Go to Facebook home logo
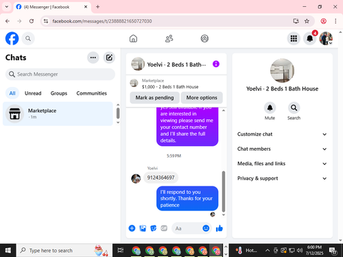Screen dimensions: 343x257 tap(12, 38)
